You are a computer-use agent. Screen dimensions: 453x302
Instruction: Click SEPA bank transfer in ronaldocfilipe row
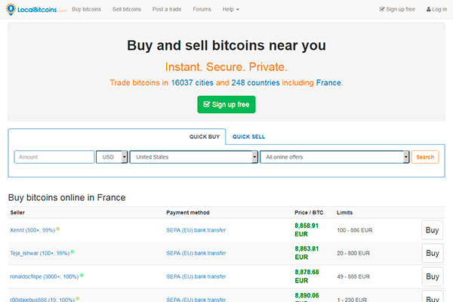196,276
